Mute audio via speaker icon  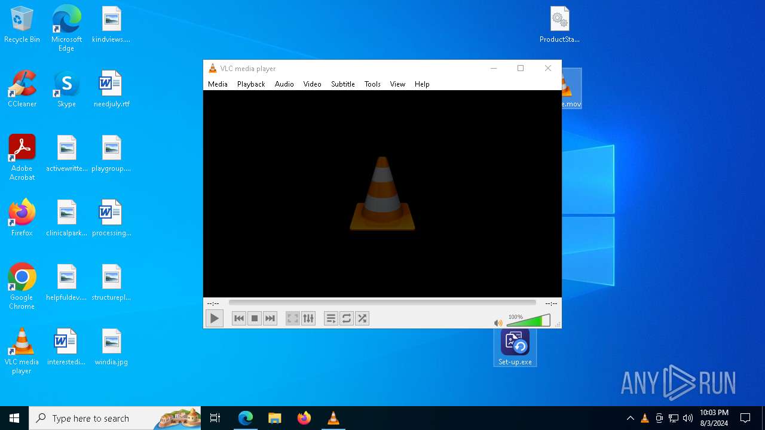click(498, 323)
